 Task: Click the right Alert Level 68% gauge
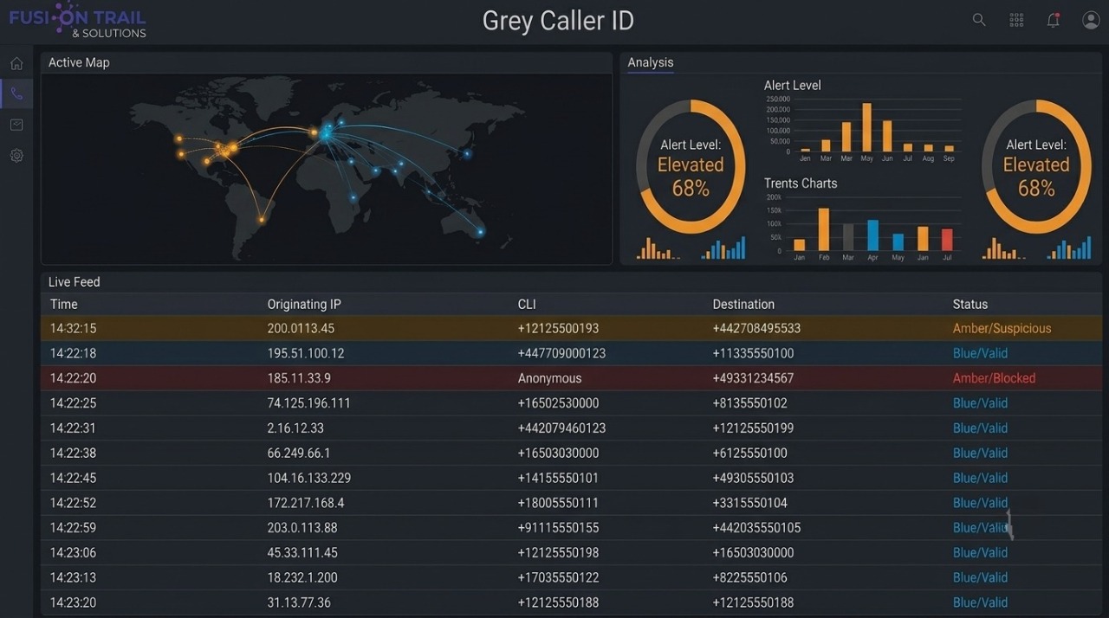(1036, 166)
